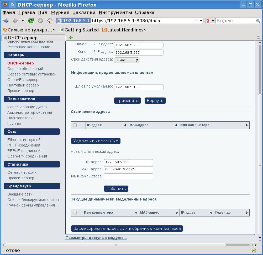This screenshot has width=263, height=255.
Task: Click the Home icon in toolbar
Action: click(x=50, y=21)
